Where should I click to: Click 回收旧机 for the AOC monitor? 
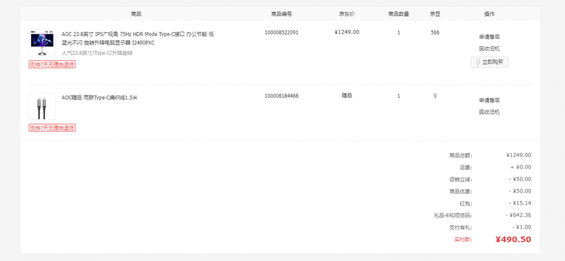click(489, 49)
